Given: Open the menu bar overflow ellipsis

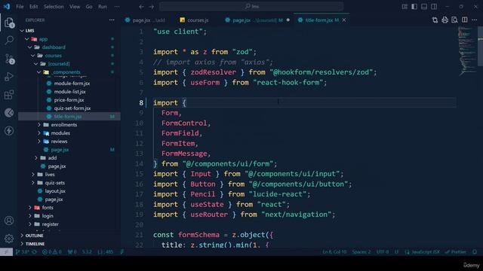Looking at the screenshot, I should tap(117, 7).
